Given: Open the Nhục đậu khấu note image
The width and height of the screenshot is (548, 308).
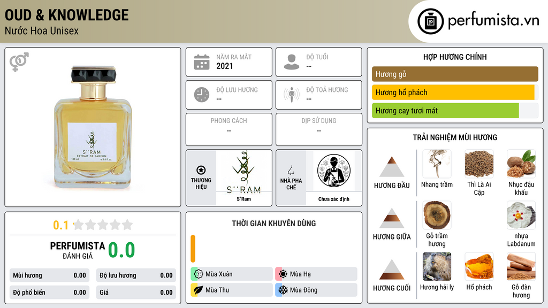Looking at the screenshot, I should click(x=521, y=164).
